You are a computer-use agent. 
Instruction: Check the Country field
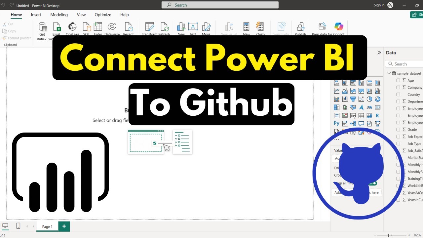click(398, 94)
